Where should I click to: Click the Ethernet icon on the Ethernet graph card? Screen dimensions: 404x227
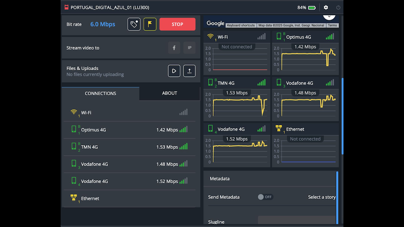(x=279, y=128)
